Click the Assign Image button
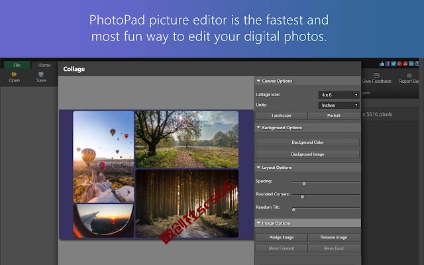 (281, 237)
